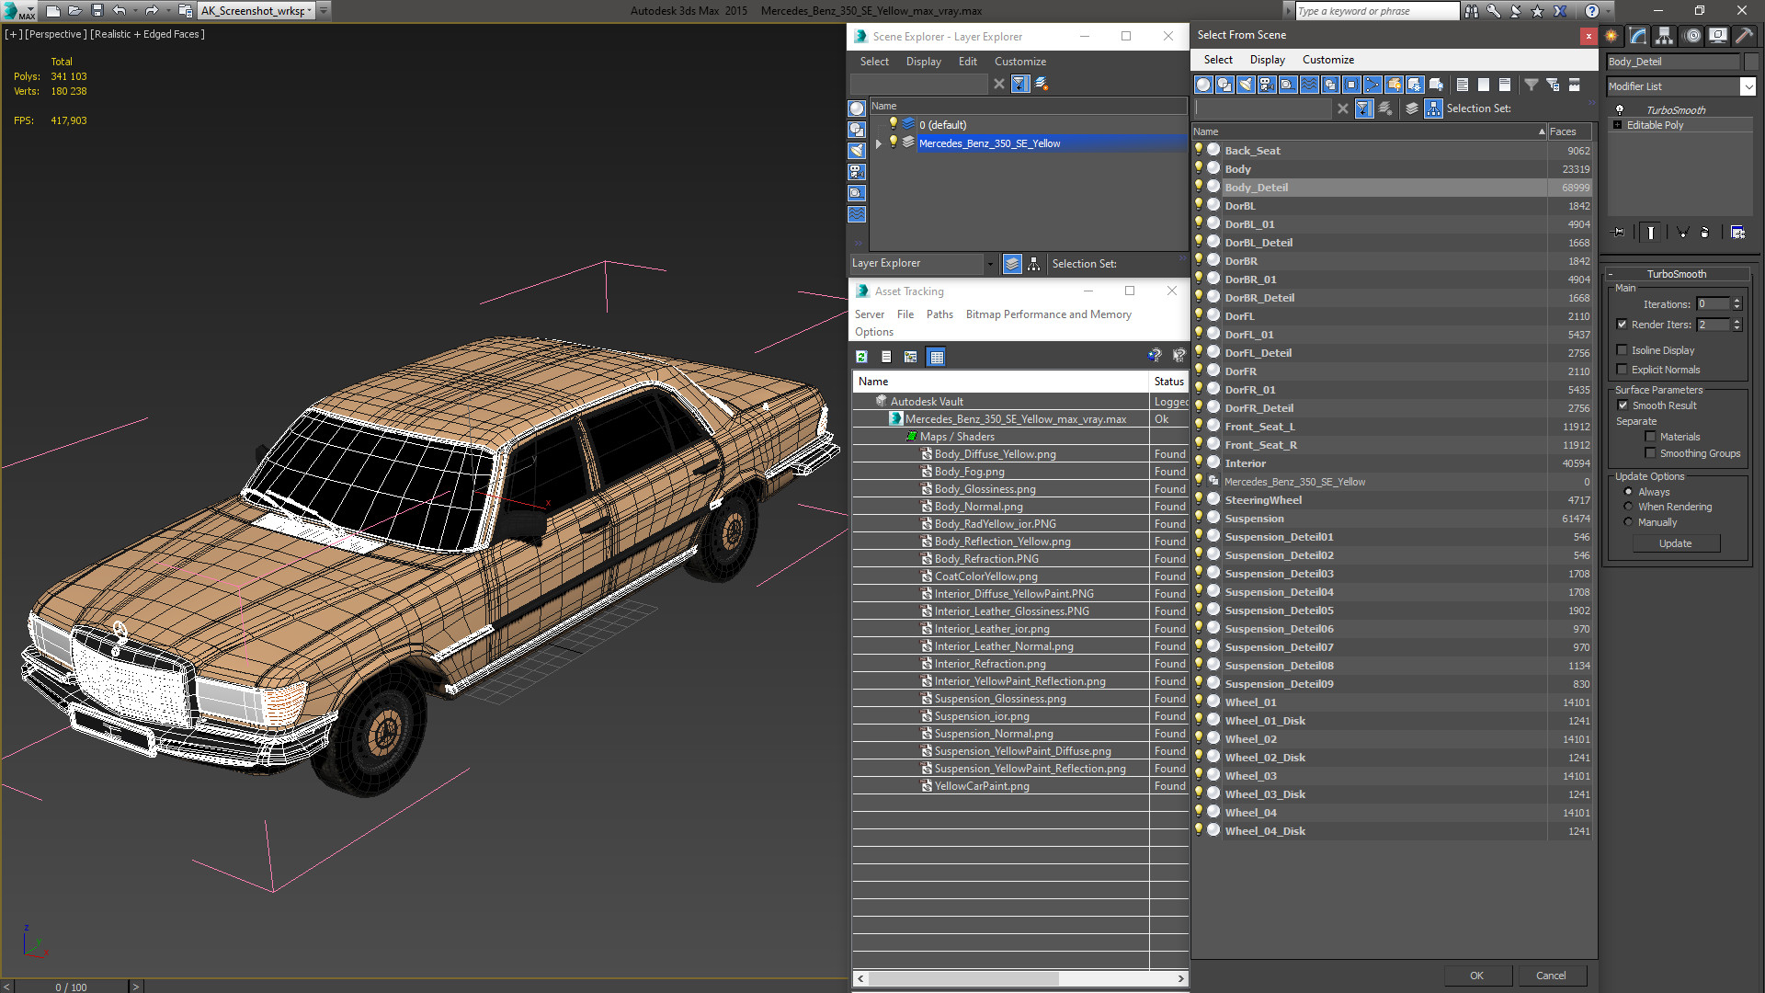Click the Update button in TurboSmooth
1765x993 pixels.
pyautogui.click(x=1675, y=543)
